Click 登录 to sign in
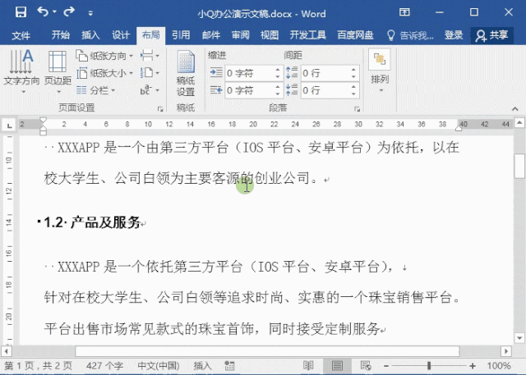The height and width of the screenshot is (375, 526). 454,34
